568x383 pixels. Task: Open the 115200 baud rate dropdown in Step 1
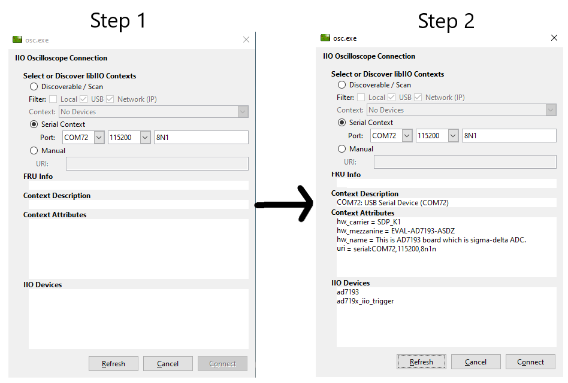(x=145, y=138)
